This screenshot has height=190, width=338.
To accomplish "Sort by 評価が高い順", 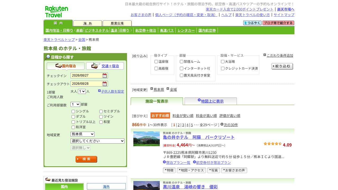I will [230, 116].
